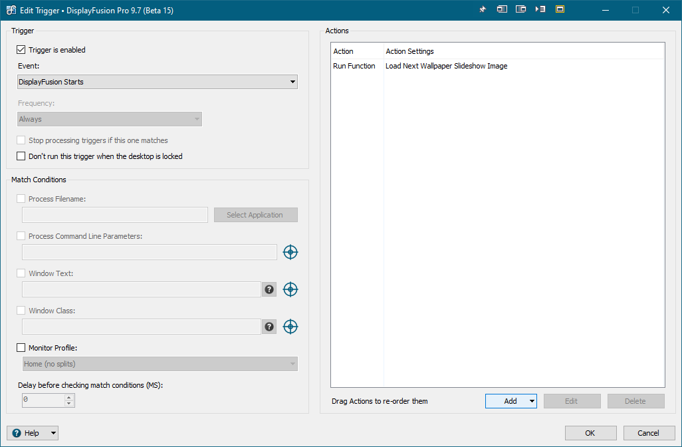Click the yellow-highlighted window icon in title bar
The image size is (682, 447).
click(x=560, y=10)
